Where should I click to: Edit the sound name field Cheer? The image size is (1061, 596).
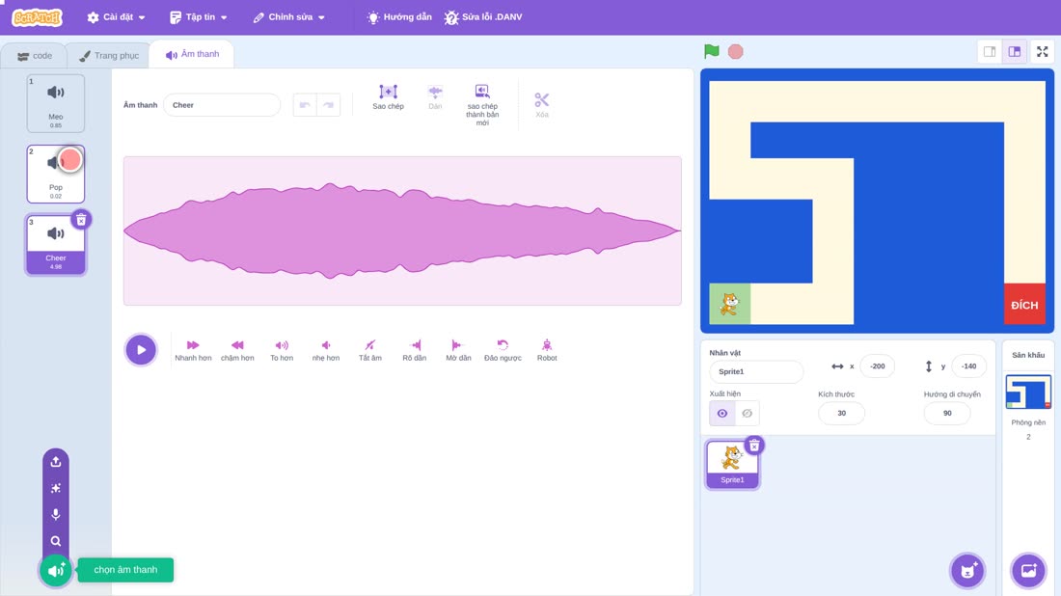222,105
